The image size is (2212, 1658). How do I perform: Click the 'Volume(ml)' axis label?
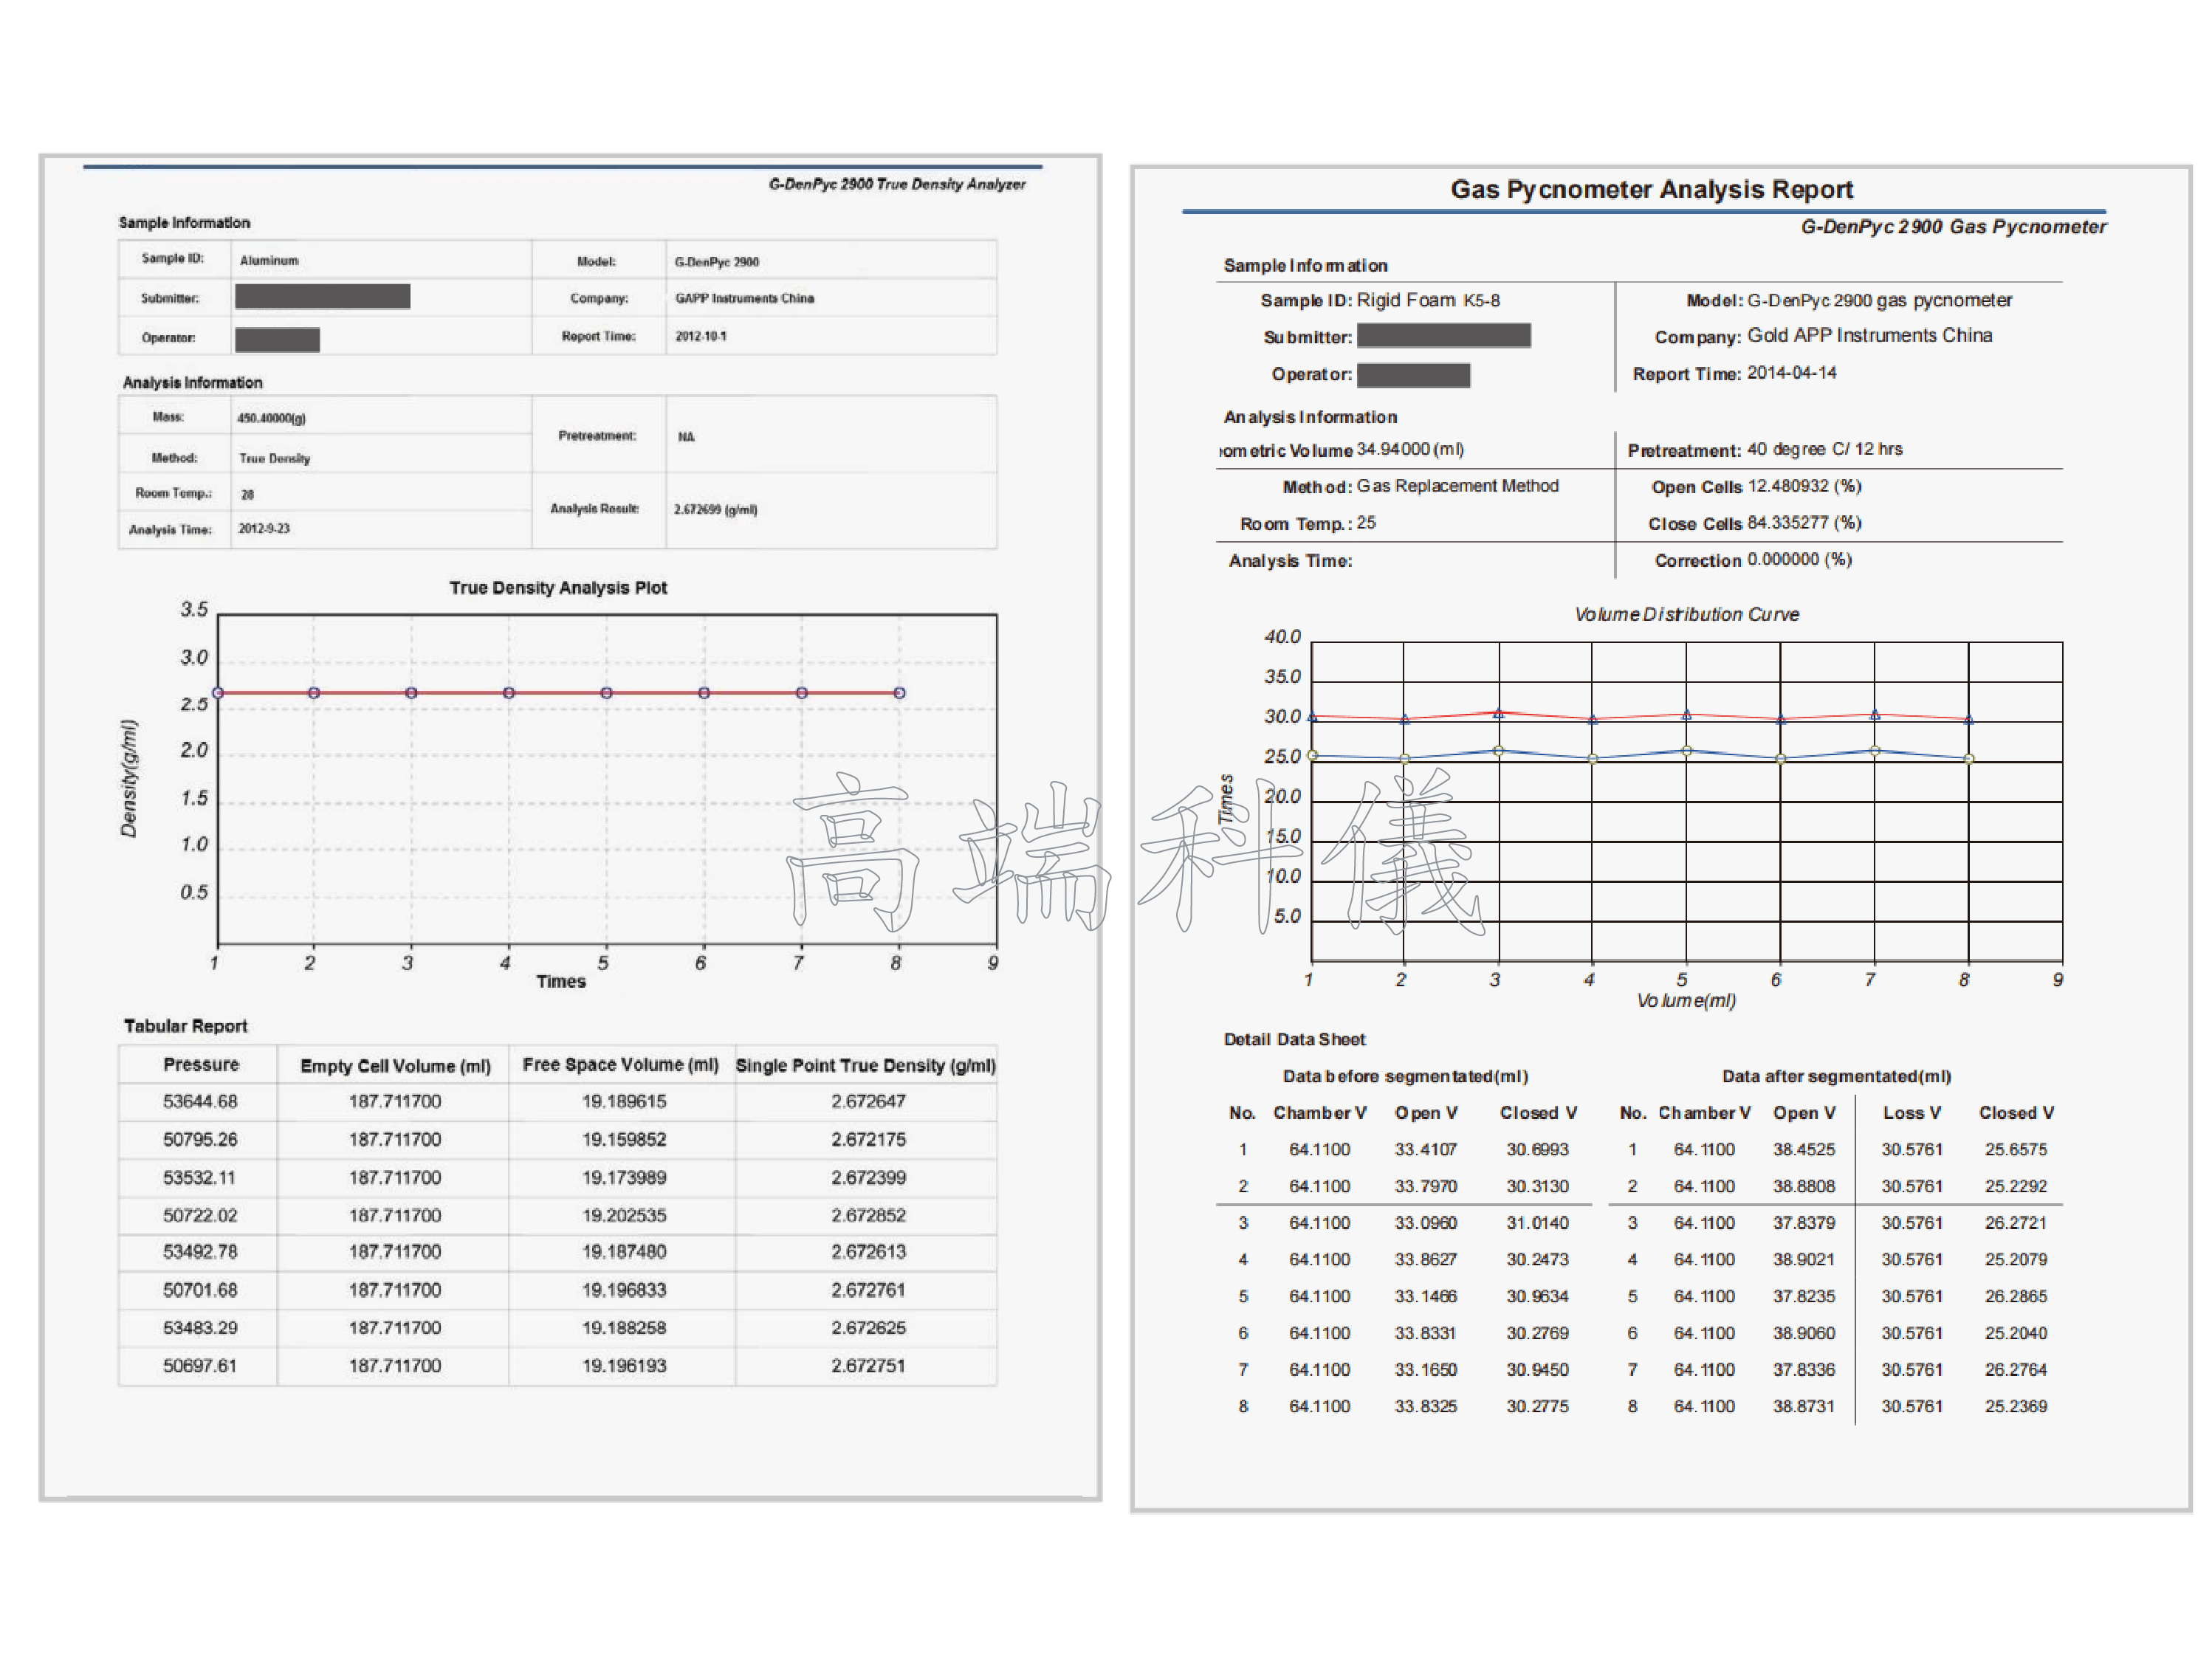coord(1686,1000)
